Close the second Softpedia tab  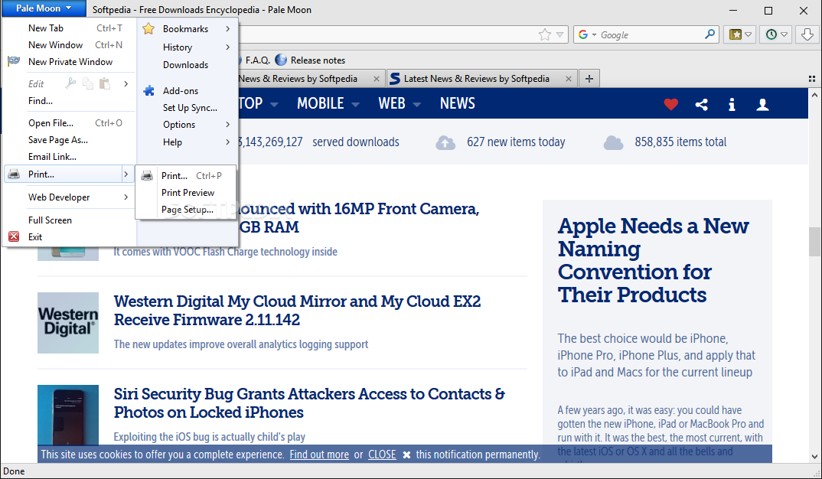coord(568,79)
